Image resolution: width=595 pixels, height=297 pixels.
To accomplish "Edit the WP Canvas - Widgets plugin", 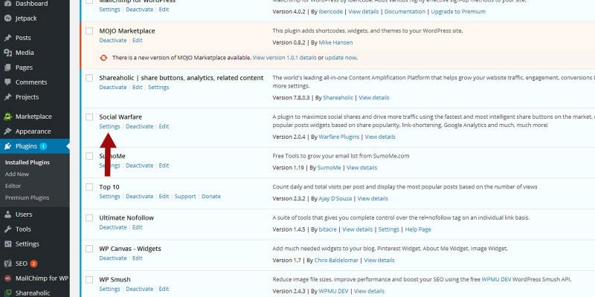I will click(137, 258).
